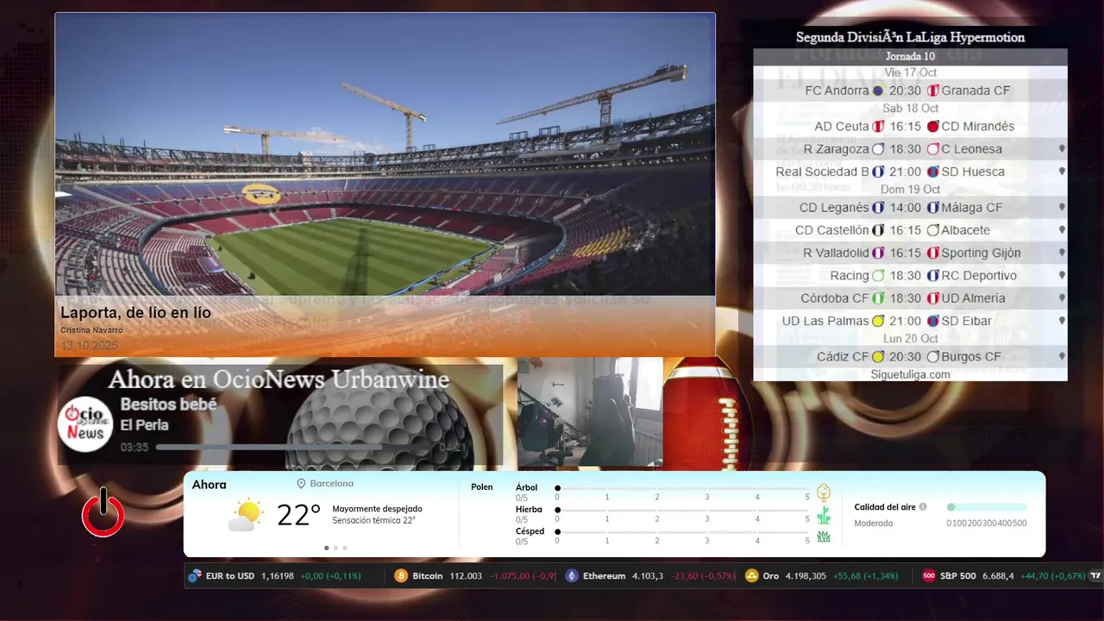Select the first weather carousel dot

coord(326,548)
